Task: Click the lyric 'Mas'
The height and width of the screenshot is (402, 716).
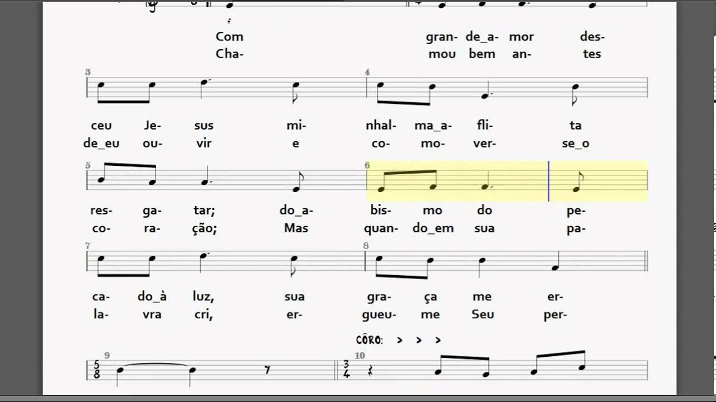Action: coord(296,228)
